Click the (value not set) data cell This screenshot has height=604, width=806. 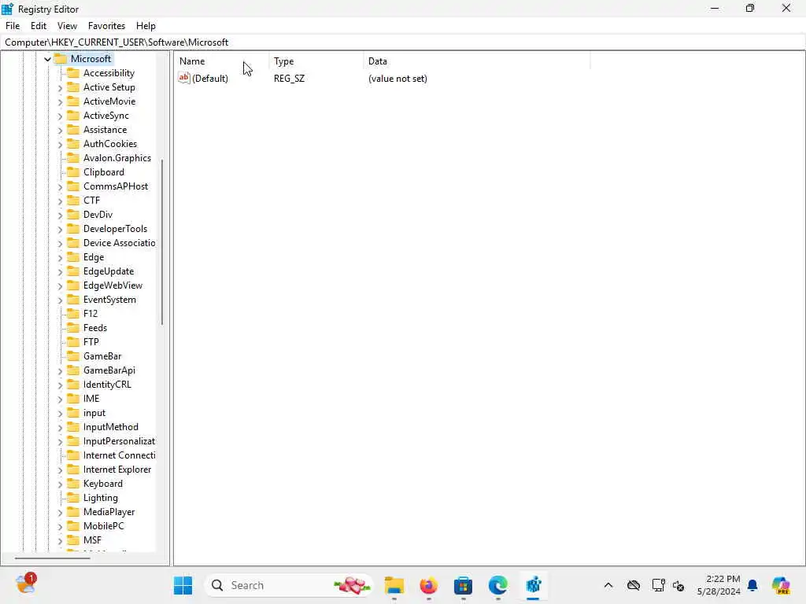(397, 79)
